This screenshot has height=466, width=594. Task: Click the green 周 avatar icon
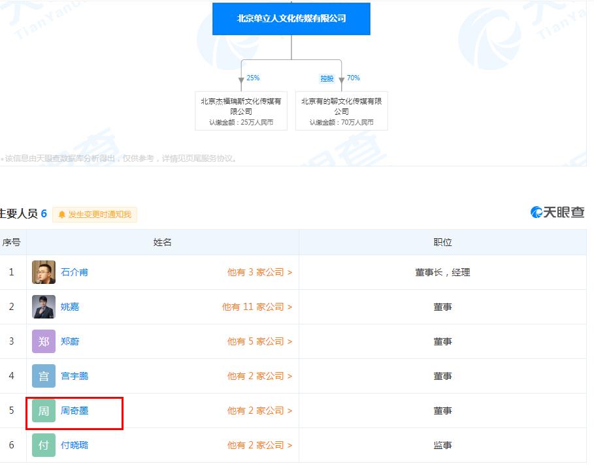44,411
